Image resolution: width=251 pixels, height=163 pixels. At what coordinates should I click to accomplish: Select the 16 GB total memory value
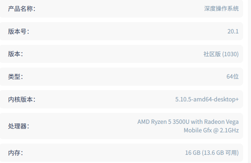(x=193, y=153)
